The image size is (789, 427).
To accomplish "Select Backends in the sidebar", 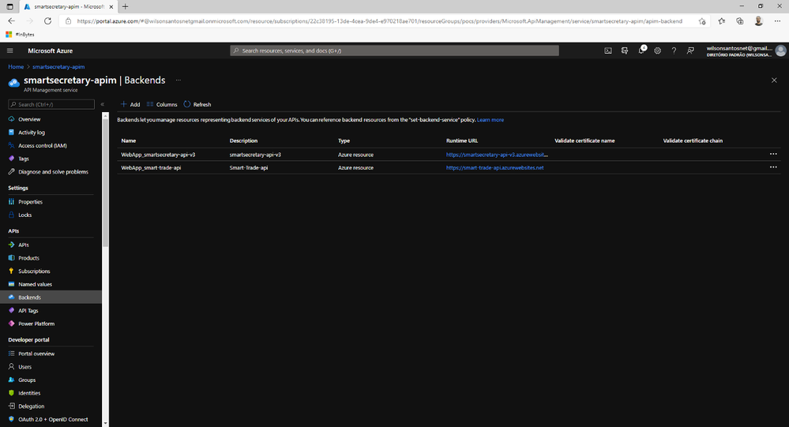I will (51, 298).
